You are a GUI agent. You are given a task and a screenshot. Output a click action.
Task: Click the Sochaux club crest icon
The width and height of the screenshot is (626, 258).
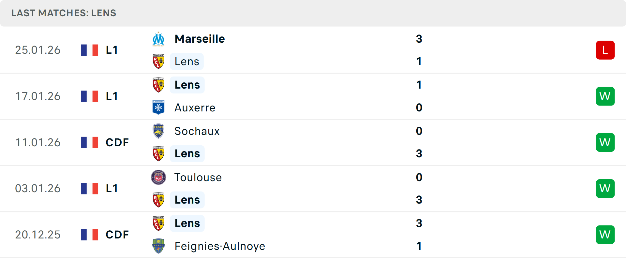158,131
